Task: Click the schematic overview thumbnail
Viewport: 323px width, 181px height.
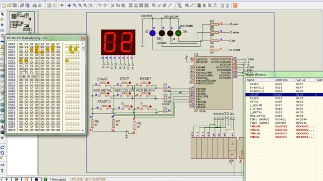Action: point(22,22)
